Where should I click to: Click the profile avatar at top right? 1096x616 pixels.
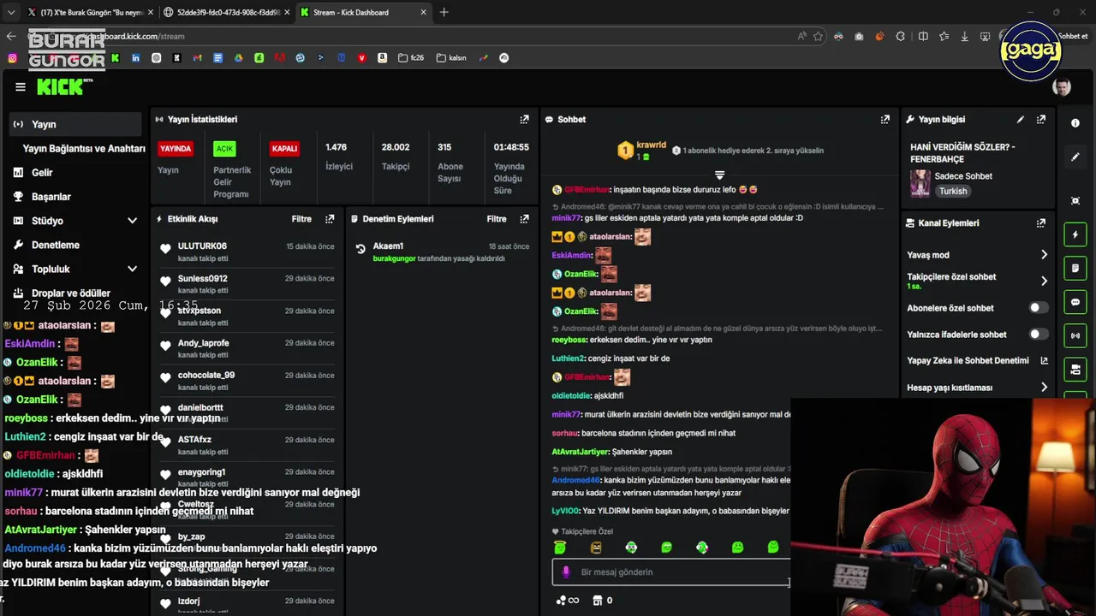coord(1062,86)
